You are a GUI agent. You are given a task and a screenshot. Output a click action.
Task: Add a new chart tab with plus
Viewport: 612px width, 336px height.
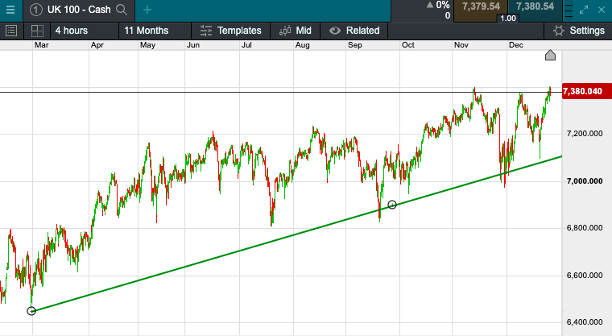[147, 10]
